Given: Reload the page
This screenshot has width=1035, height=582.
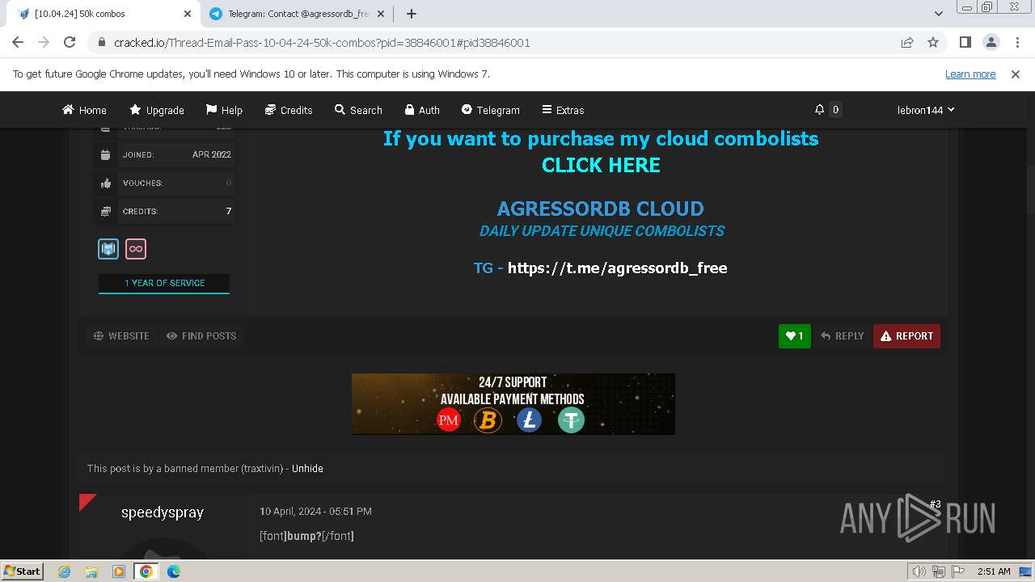Looking at the screenshot, I should click(70, 43).
